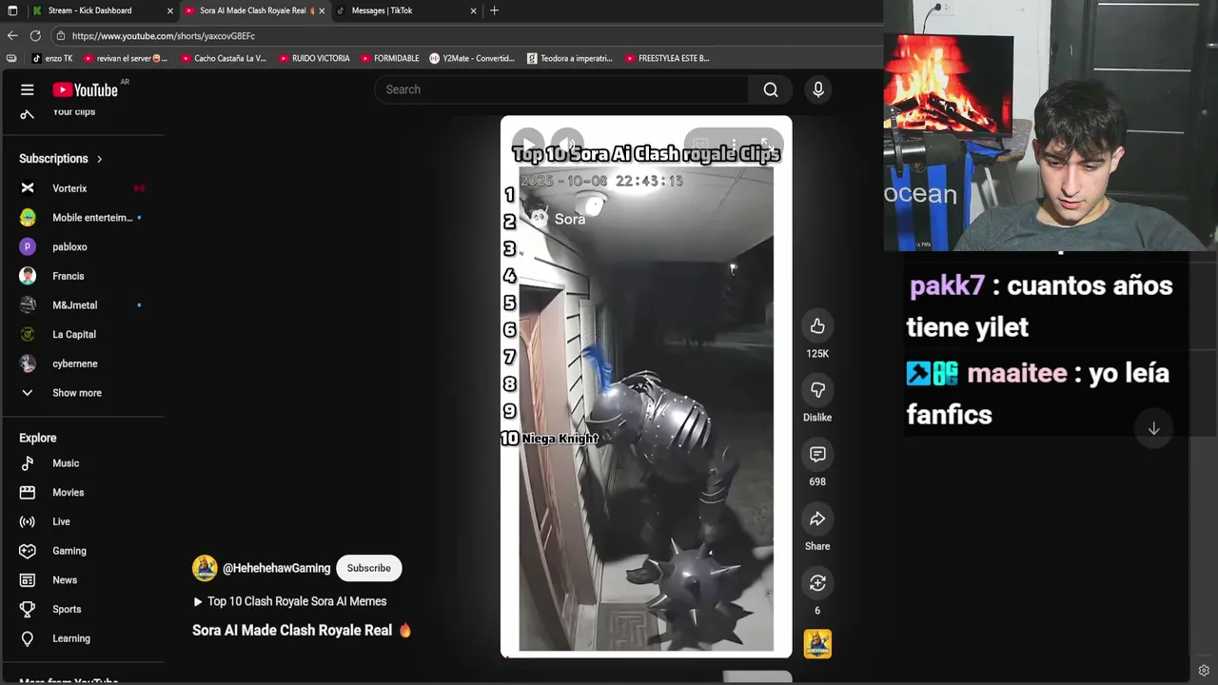Open the sound source thumbnail below Remix

coord(817,644)
